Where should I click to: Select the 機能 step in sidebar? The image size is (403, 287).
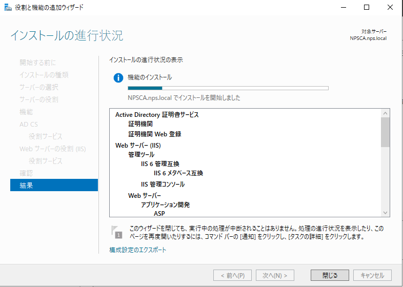tap(26, 112)
